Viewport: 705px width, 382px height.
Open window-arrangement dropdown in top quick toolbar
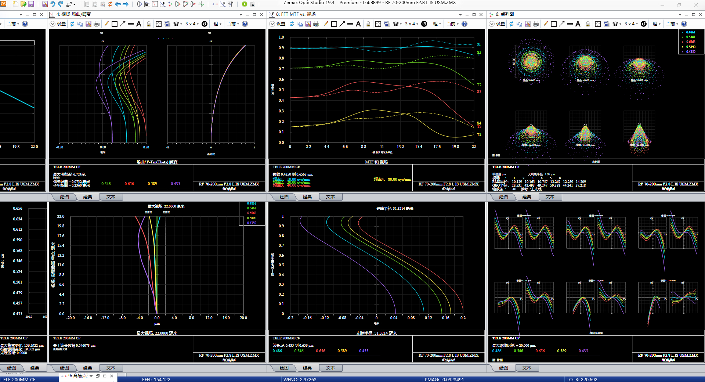[70, 4]
